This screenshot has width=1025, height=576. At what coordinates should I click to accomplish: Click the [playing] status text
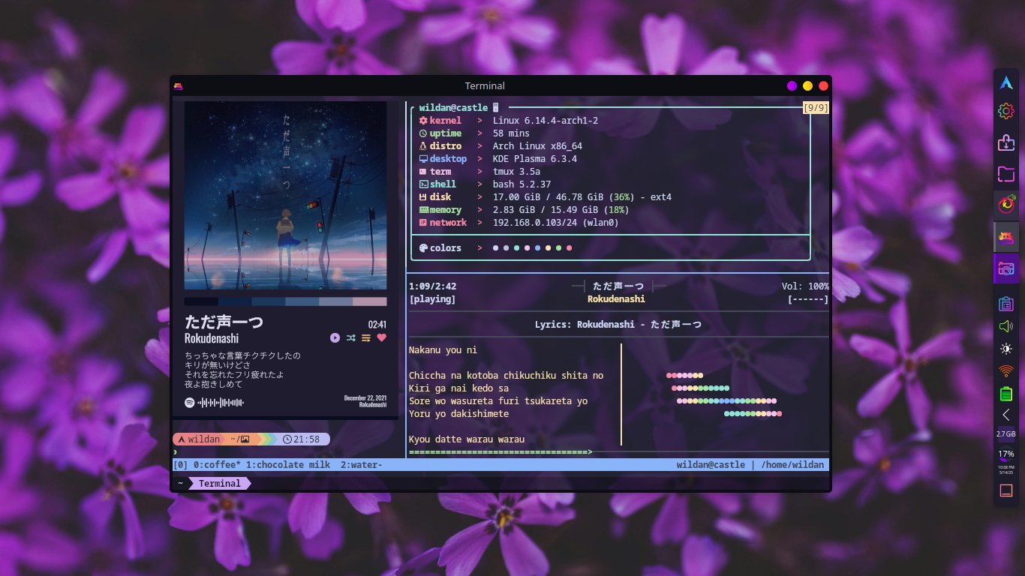432,299
